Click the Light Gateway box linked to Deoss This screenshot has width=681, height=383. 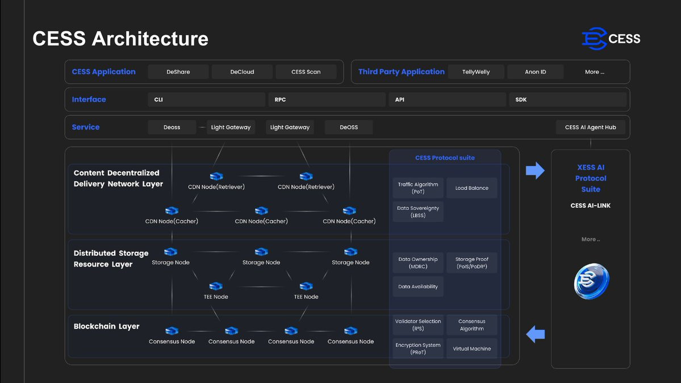(231, 127)
